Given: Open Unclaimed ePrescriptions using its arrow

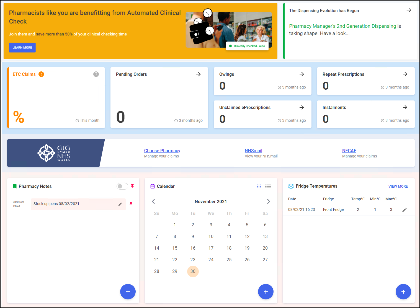Looking at the screenshot, I should [x=302, y=107].
